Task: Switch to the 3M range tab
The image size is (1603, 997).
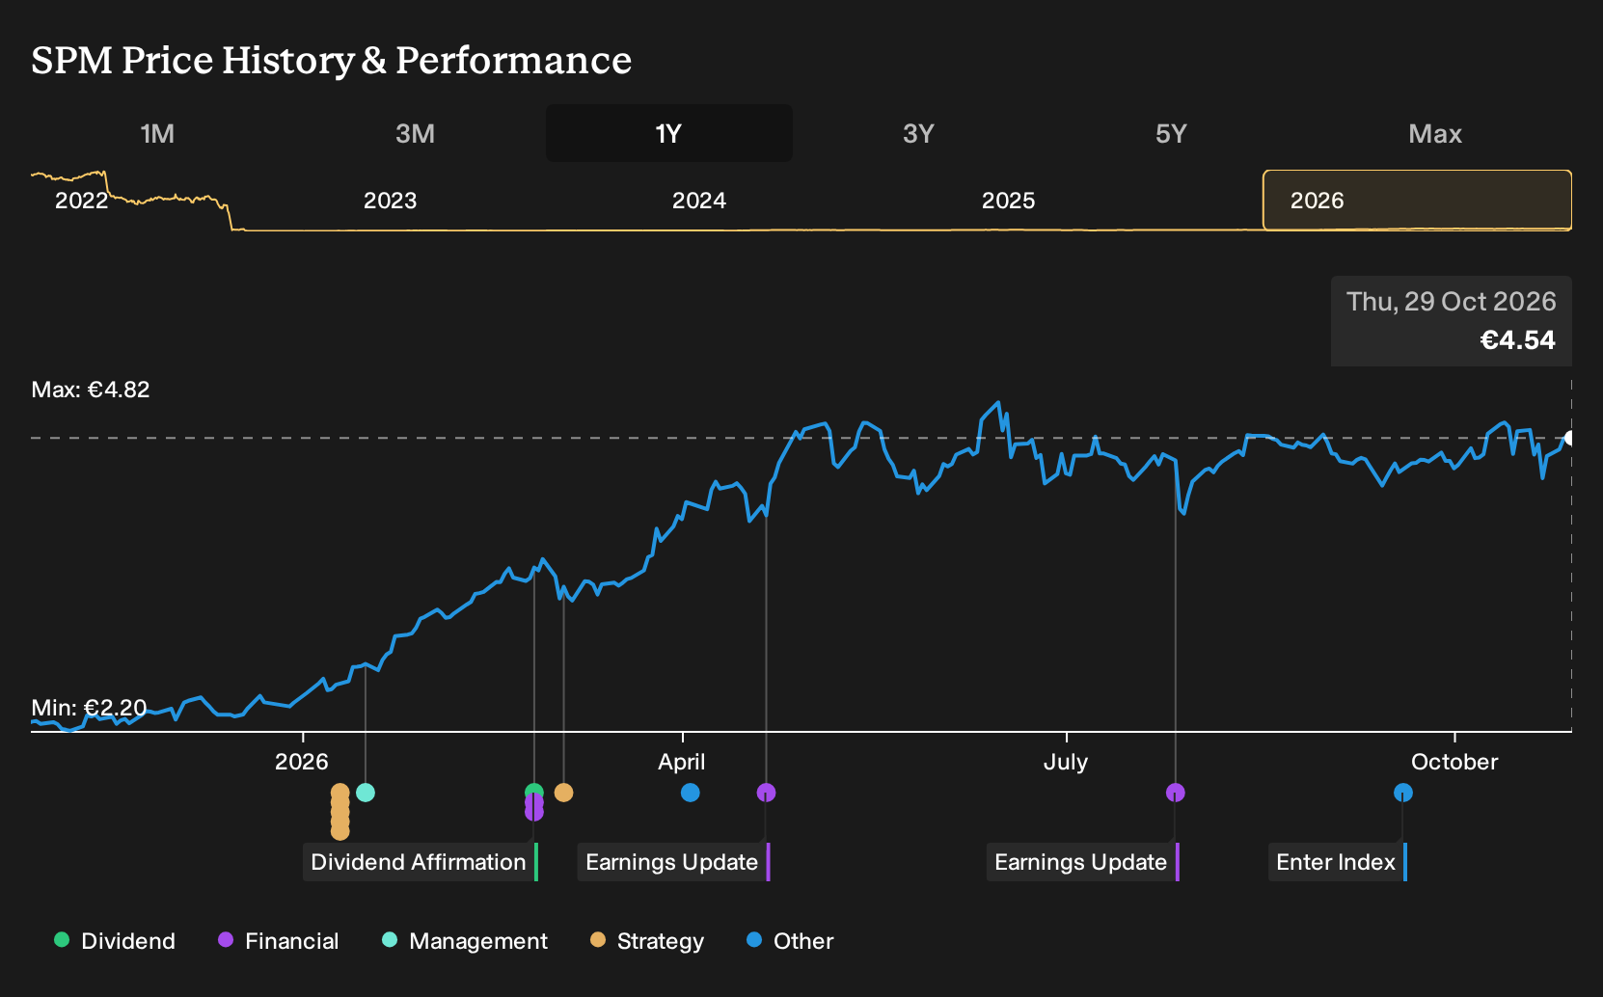Action: pyautogui.click(x=415, y=133)
